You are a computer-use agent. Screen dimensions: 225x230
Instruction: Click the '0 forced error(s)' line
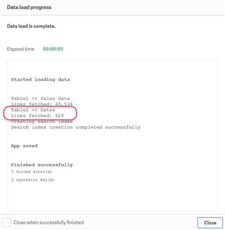(31, 171)
